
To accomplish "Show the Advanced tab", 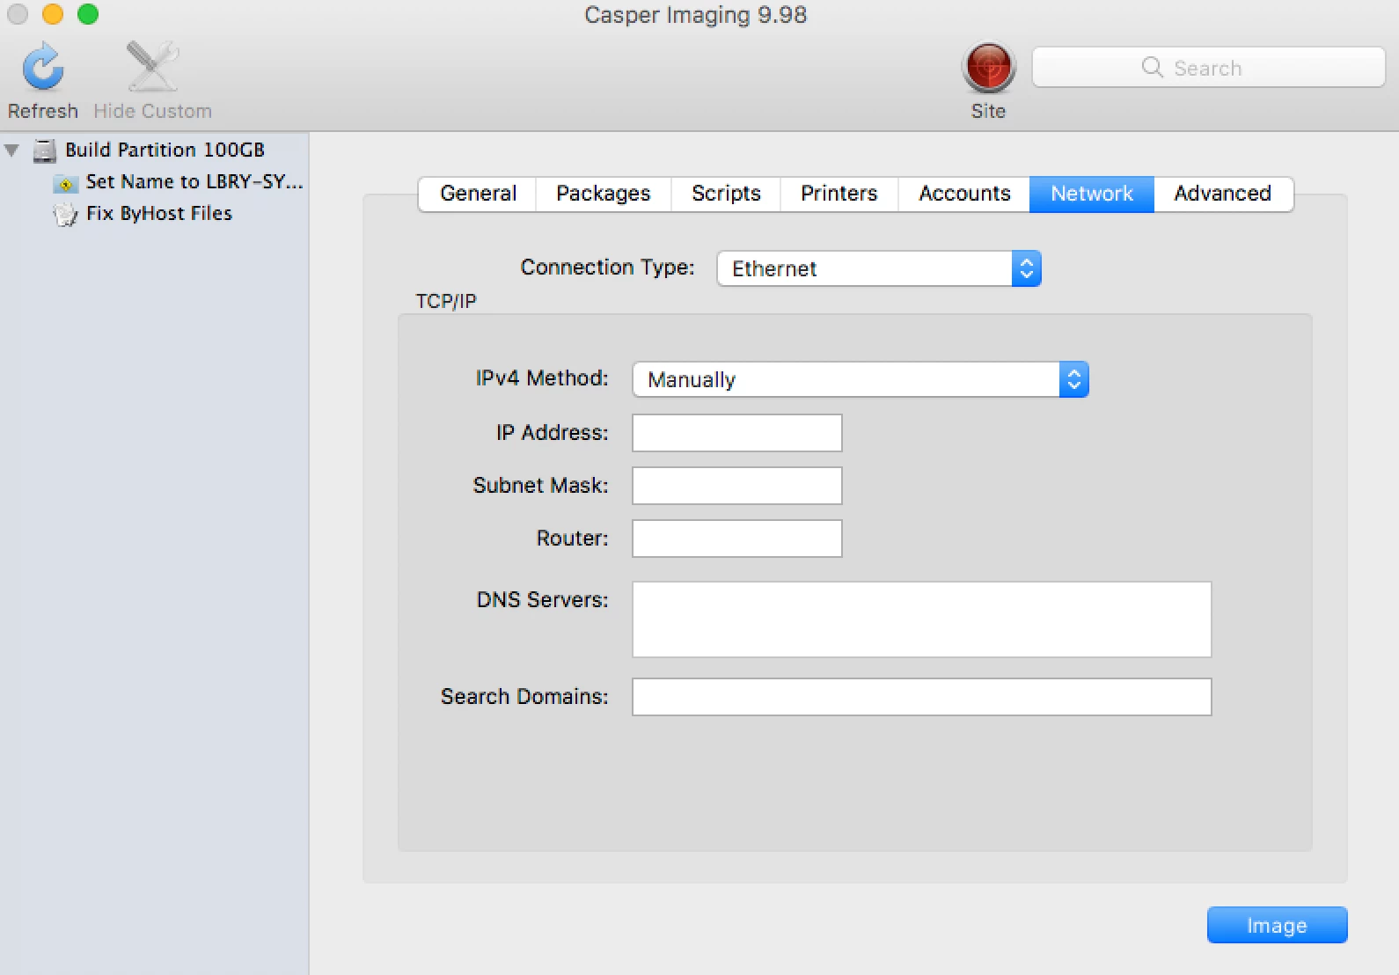I will click(1223, 194).
